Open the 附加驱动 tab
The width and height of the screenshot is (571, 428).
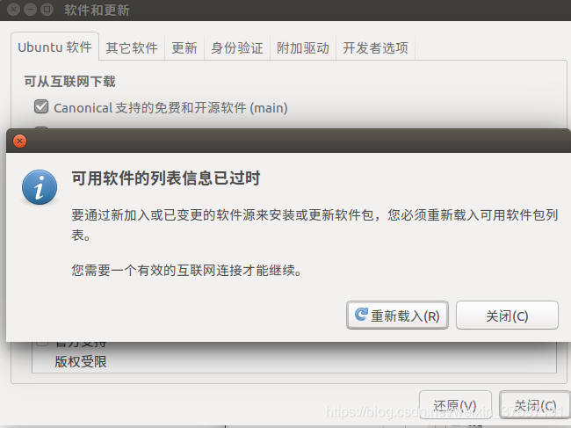pos(303,48)
